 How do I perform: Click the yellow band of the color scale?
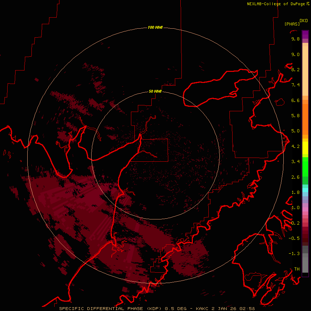(305, 148)
